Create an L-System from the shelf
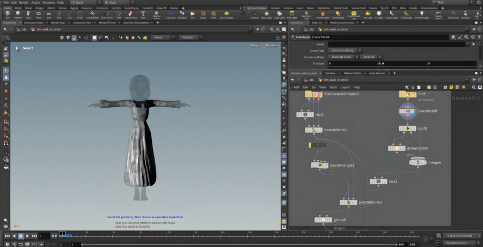The height and width of the screenshot is (247, 483). coord(171,14)
